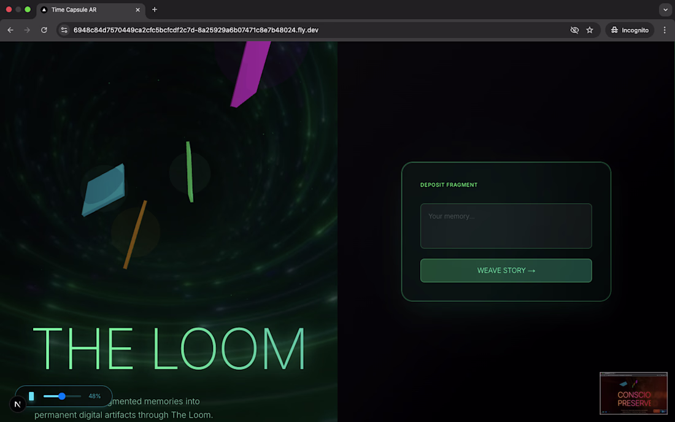The height and width of the screenshot is (422, 675).
Task: Click the address bar URL
Action: point(196,30)
